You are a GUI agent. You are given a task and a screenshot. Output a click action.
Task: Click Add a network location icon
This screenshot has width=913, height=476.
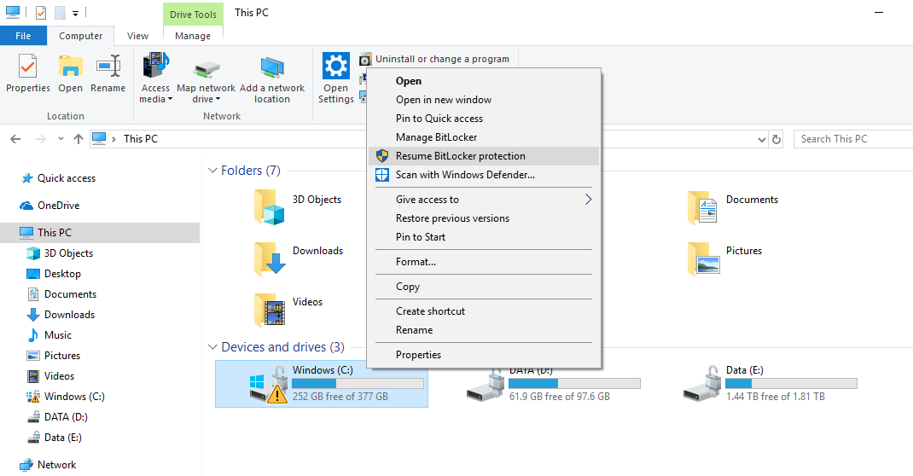(272, 68)
